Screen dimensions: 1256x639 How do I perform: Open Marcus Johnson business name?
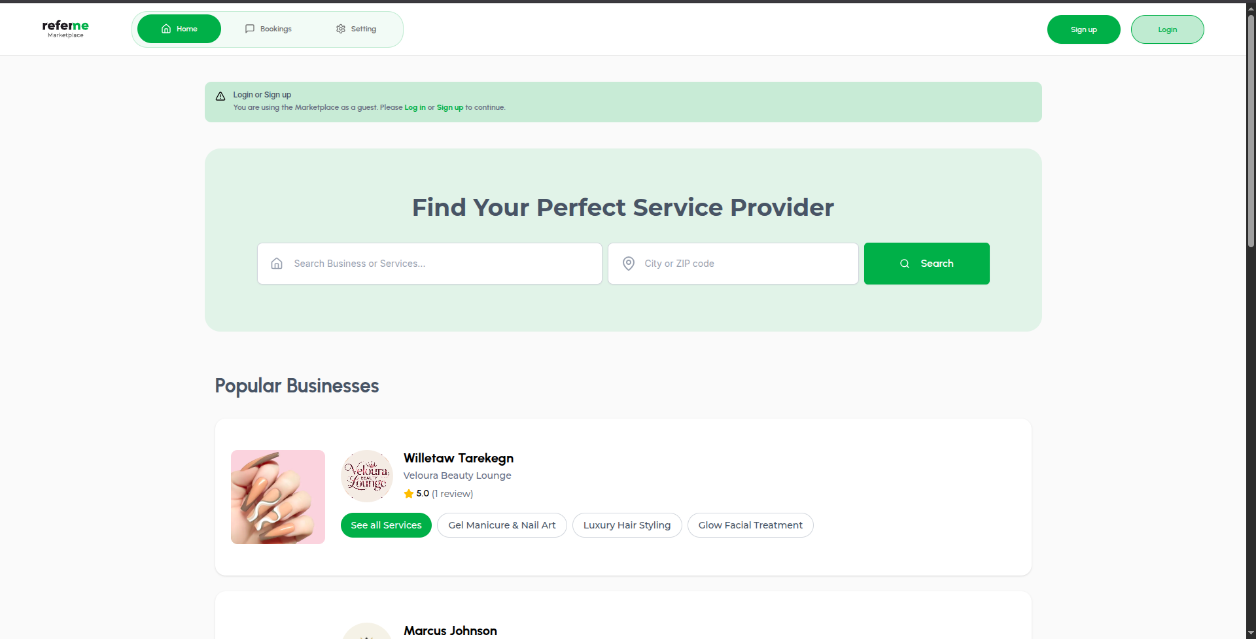pyautogui.click(x=450, y=630)
